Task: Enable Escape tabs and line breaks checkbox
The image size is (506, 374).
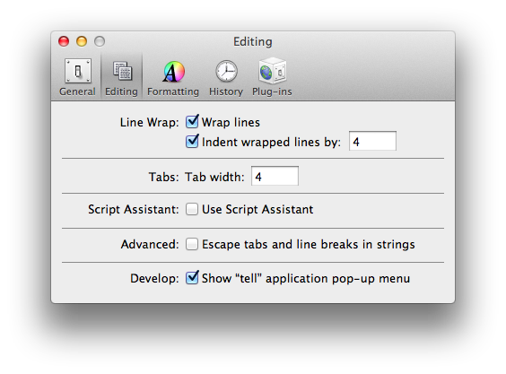Action: (192, 244)
